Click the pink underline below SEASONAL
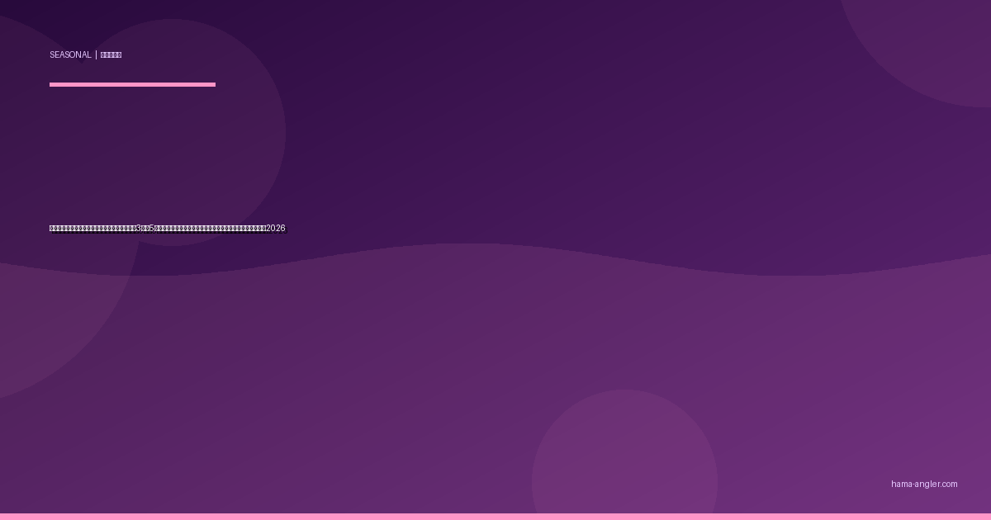Image resolution: width=991 pixels, height=520 pixels. click(132, 84)
